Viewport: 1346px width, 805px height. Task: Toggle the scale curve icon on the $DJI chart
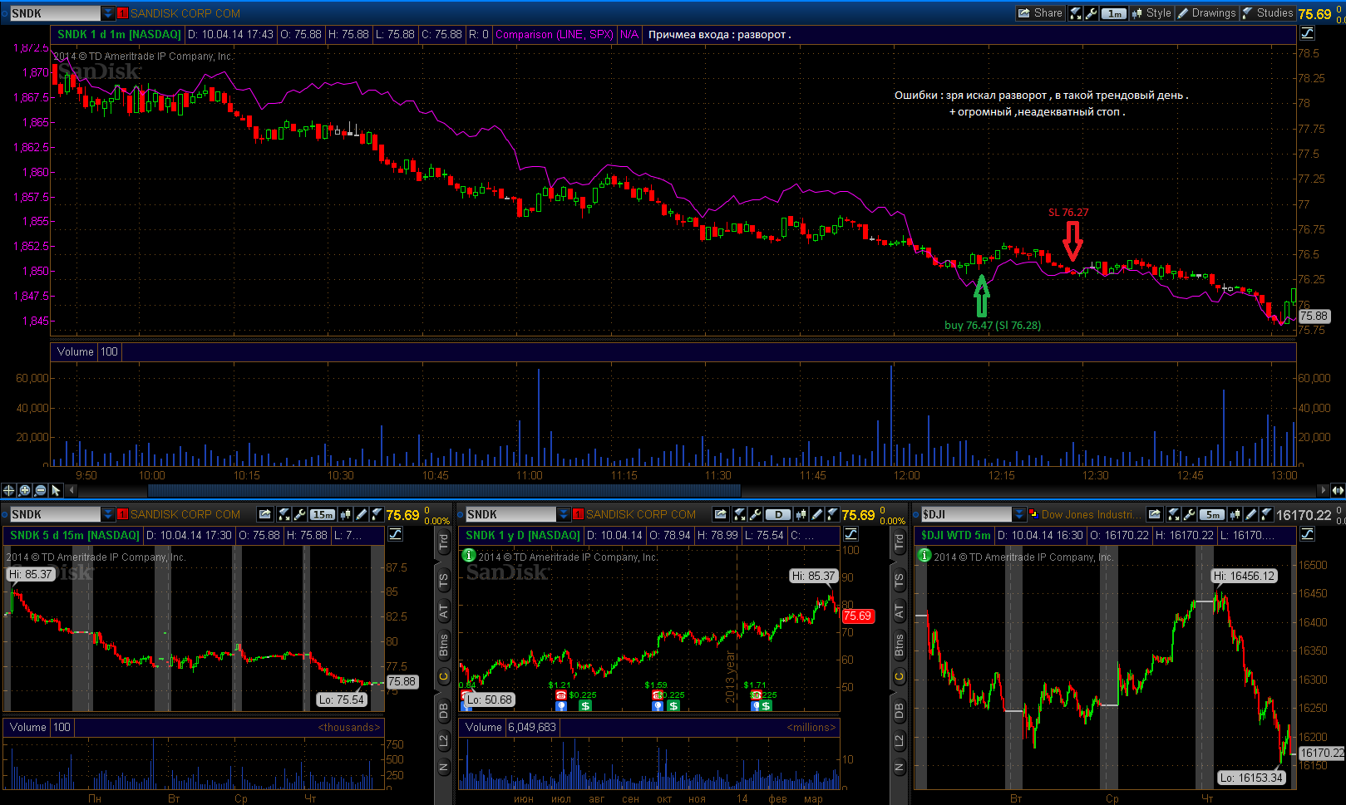pos(1307,534)
